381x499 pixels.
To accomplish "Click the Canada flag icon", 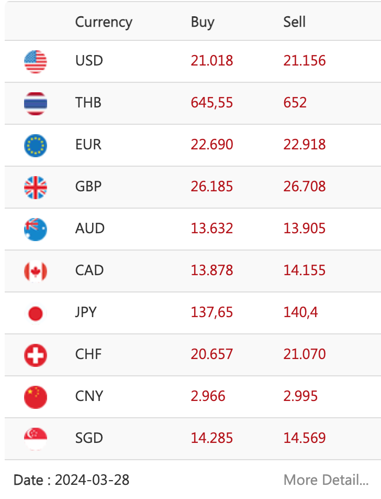I will [x=36, y=271].
